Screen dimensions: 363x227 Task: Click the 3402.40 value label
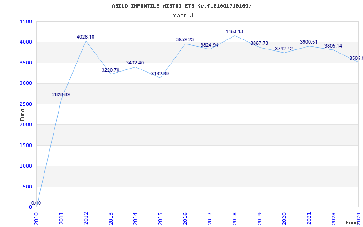click(x=135, y=63)
